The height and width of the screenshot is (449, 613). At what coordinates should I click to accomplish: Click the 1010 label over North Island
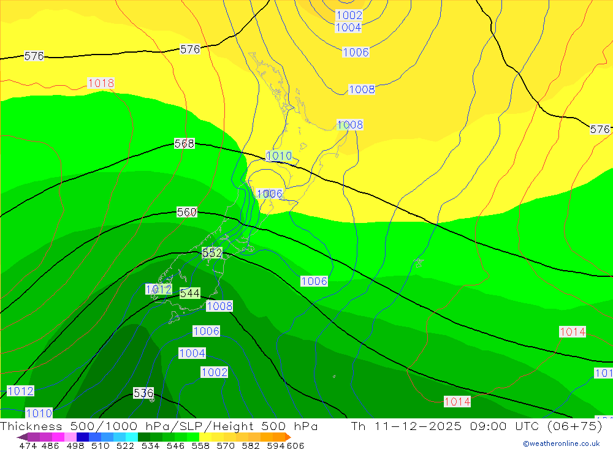[279, 156]
